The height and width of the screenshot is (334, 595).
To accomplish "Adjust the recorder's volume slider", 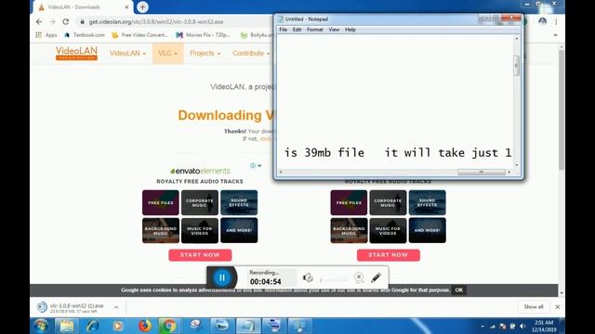I will point(334,280).
